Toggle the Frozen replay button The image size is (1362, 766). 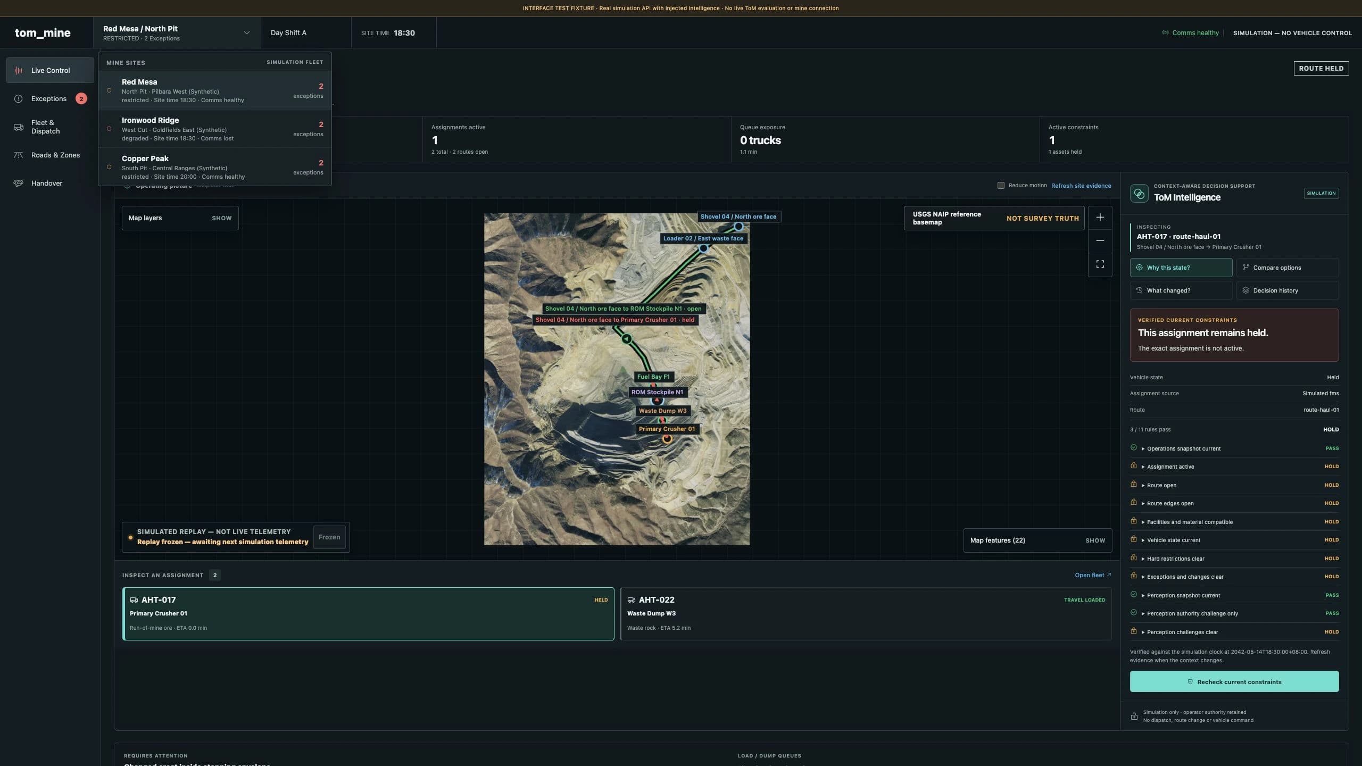click(329, 537)
